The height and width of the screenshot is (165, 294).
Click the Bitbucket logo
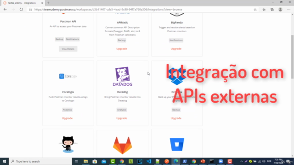point(177,144)
